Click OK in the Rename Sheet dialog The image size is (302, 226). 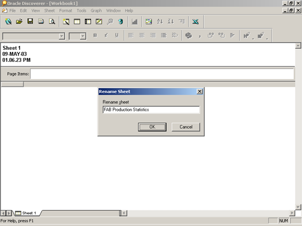(x=152, y=127)
